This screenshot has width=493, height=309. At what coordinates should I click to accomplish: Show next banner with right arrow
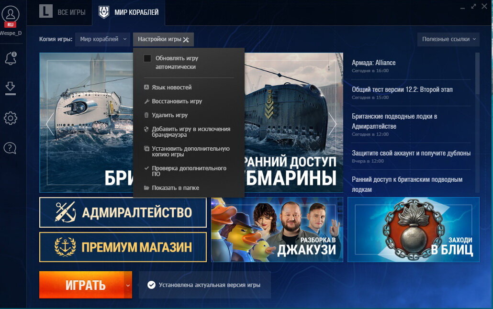pyautogui.click(x=333, y=123)
